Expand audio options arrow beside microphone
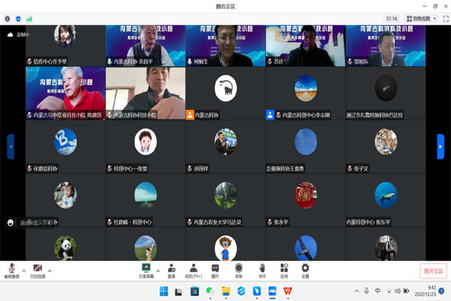 pos(24,270)
